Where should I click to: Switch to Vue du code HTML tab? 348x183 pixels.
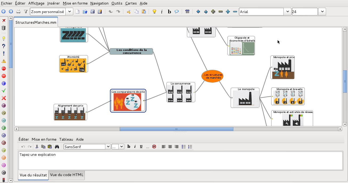pyautogui.click(x=67, y=175)
